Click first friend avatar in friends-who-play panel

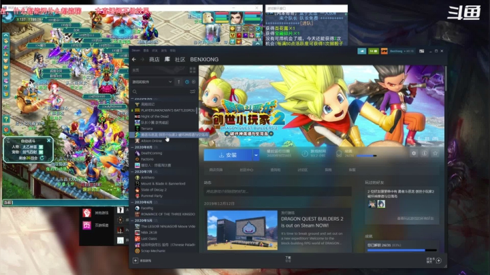[x=372, y=204]
